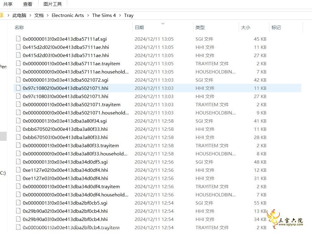The image size is (312, 238).
Task: Click the 31 KB size cell
Action: (260, 178)
